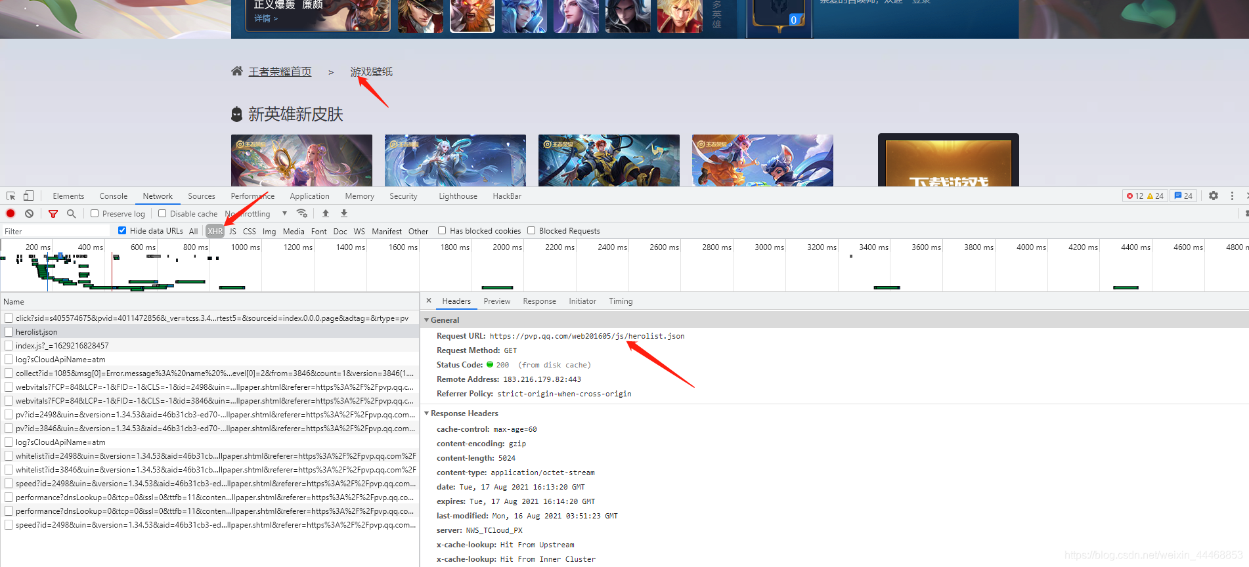Tick checkbox beside first log?sCloudApiName=atm row
Viewport: 1249px width, 567px height.
coord(9,360)
